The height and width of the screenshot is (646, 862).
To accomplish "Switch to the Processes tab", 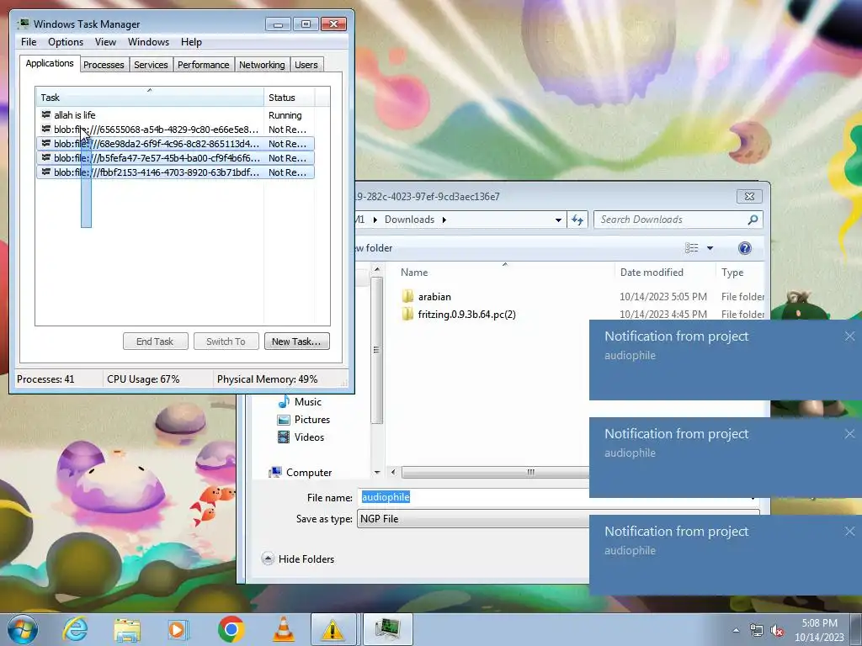I will point(104,65).
